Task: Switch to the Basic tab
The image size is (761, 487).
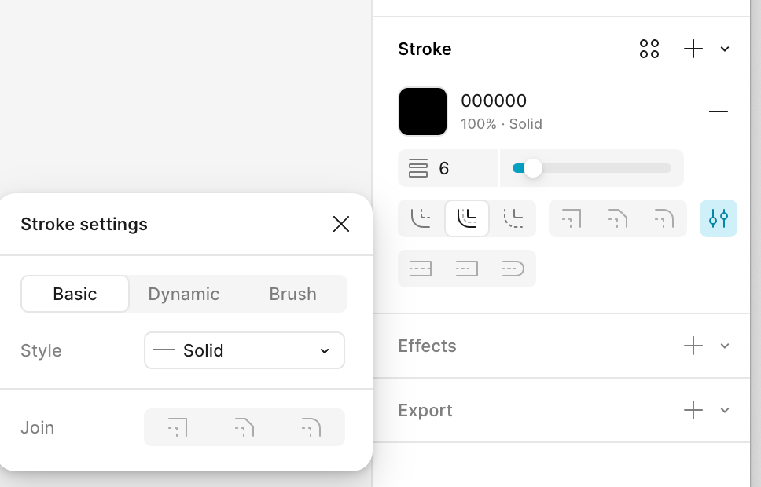Action: pyautogui.click(x=75, y=294)
